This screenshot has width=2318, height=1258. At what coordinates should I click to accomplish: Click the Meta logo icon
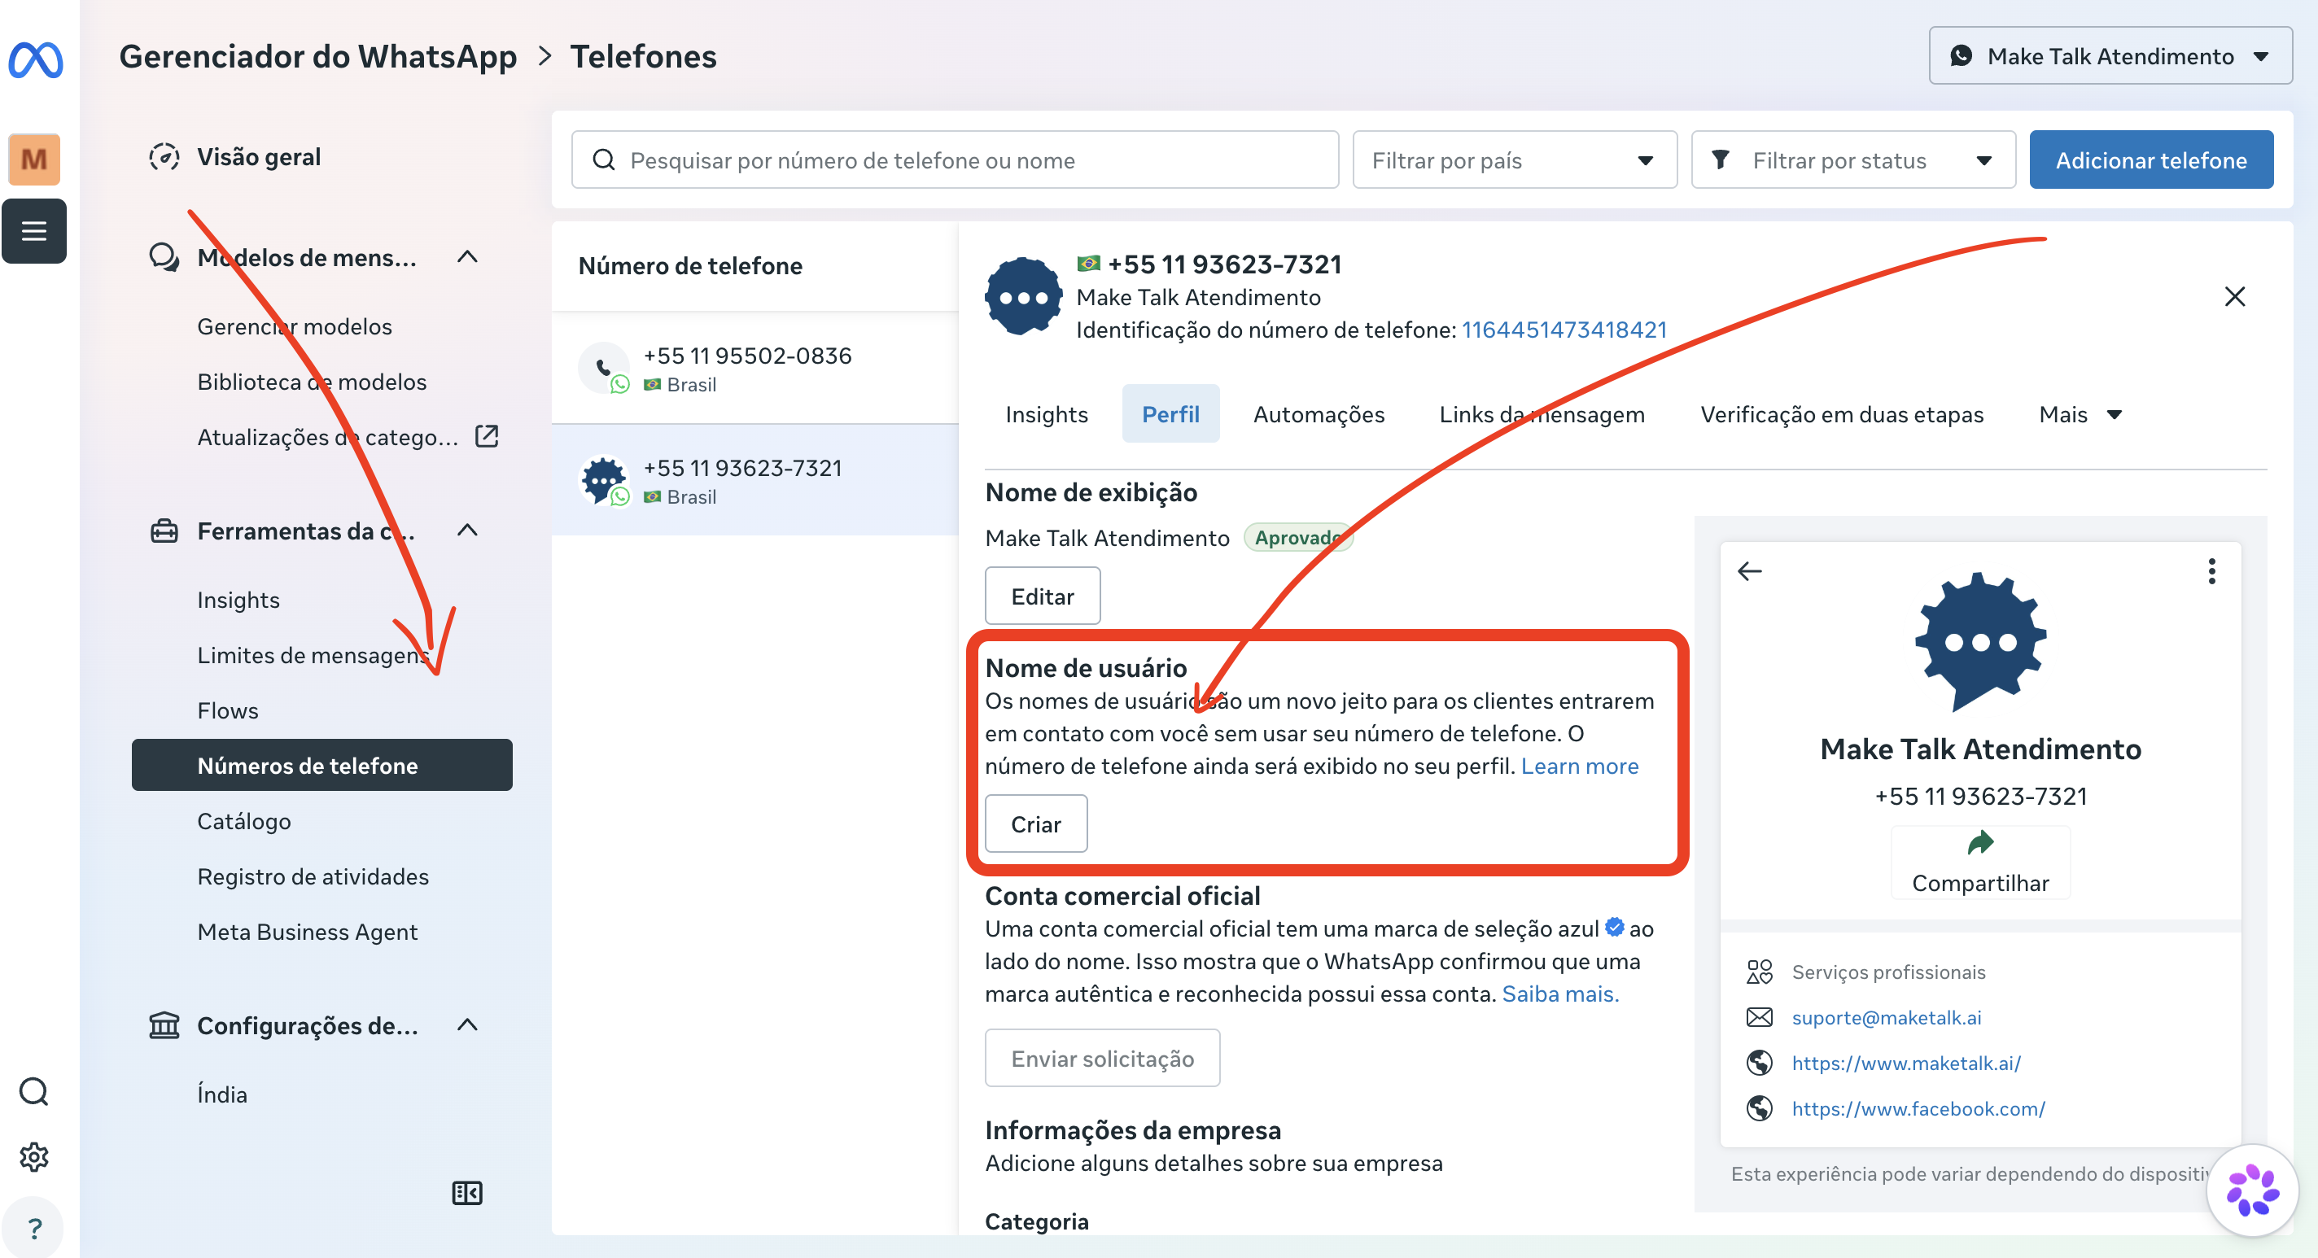click(35, 59)
